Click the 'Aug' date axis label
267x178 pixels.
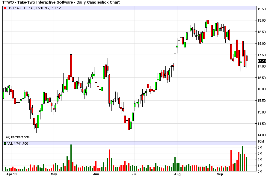tap(177, 174)
